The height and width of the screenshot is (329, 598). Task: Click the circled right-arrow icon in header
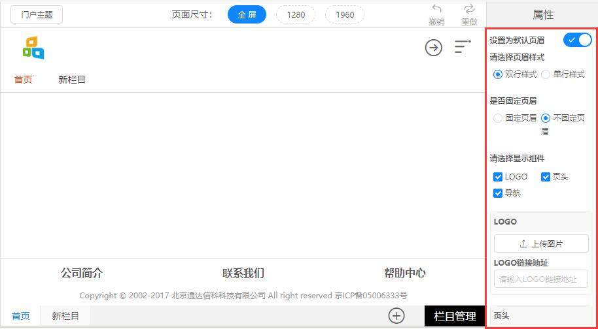pyautogui.click(x=434, y=48)
